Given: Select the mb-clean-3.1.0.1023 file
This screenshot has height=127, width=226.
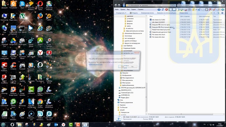Looking at the screenshot, I should (158, 22).
